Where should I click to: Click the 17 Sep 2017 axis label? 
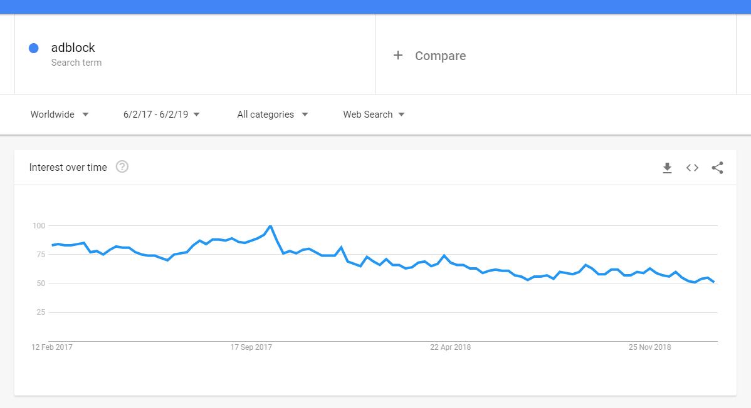[253, 347]
